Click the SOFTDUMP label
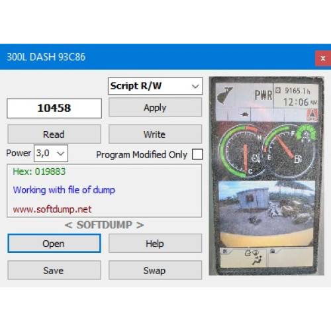 click(105, 225)
